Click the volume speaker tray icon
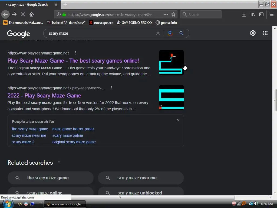 [x=256, y=204]
